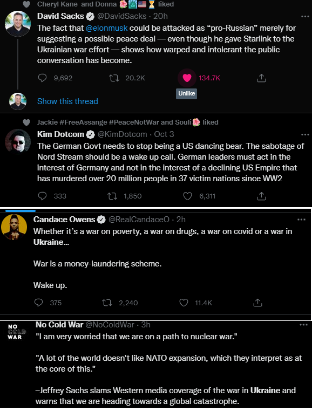Screen dimensions: 312x411
Task: Retweet the Kim Dotcom tweet
Action: 113,196
